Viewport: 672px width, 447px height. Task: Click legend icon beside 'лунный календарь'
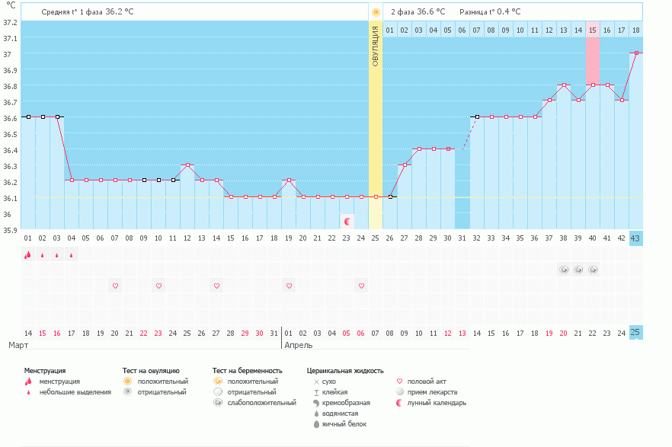point(401,403)
